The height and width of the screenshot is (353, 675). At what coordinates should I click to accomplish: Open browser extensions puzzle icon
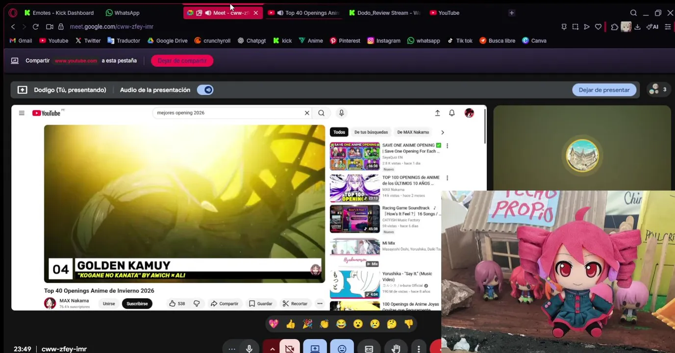click(614, 26)
